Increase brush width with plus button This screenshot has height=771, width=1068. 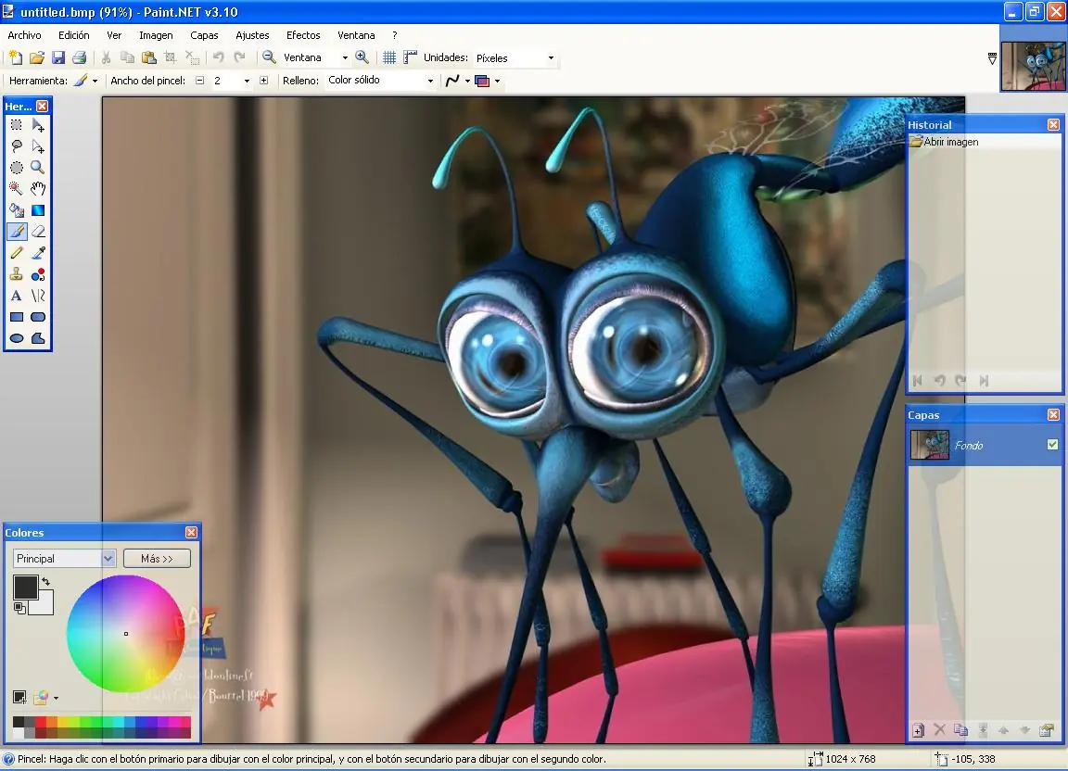(x=263, y=81)
